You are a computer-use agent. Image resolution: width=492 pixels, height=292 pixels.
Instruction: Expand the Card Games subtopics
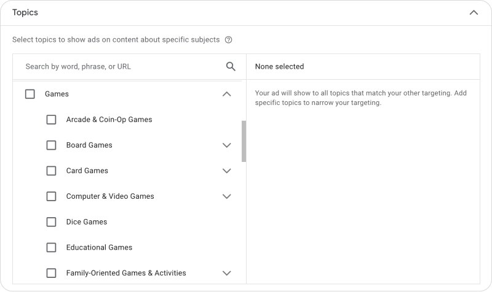226,171
